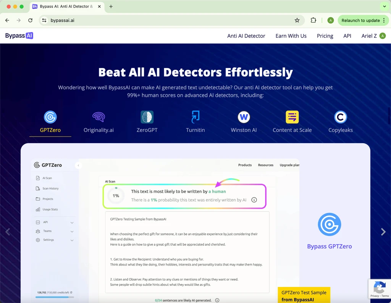The height and width of the screenshot is (303, 391).
Task: Click the browser back arrow
Action: tap(7, 21)
